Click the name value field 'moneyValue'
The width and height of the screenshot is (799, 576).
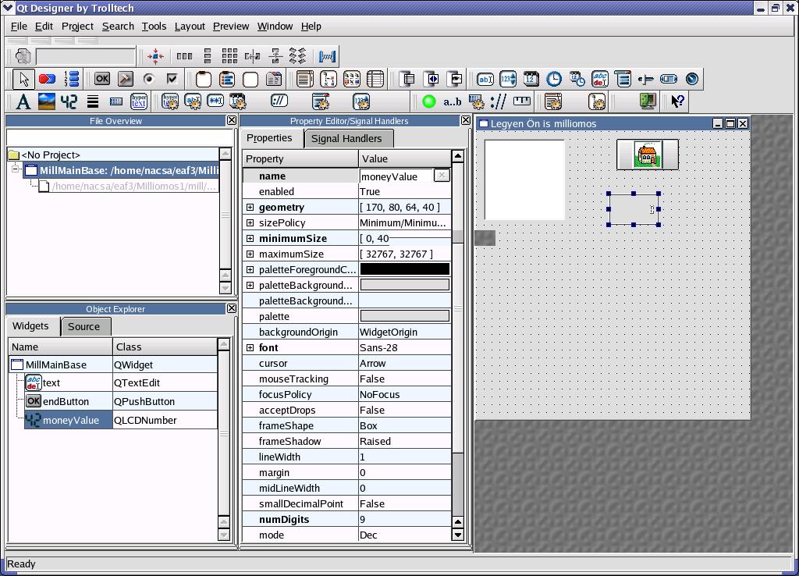pos(396,176)
